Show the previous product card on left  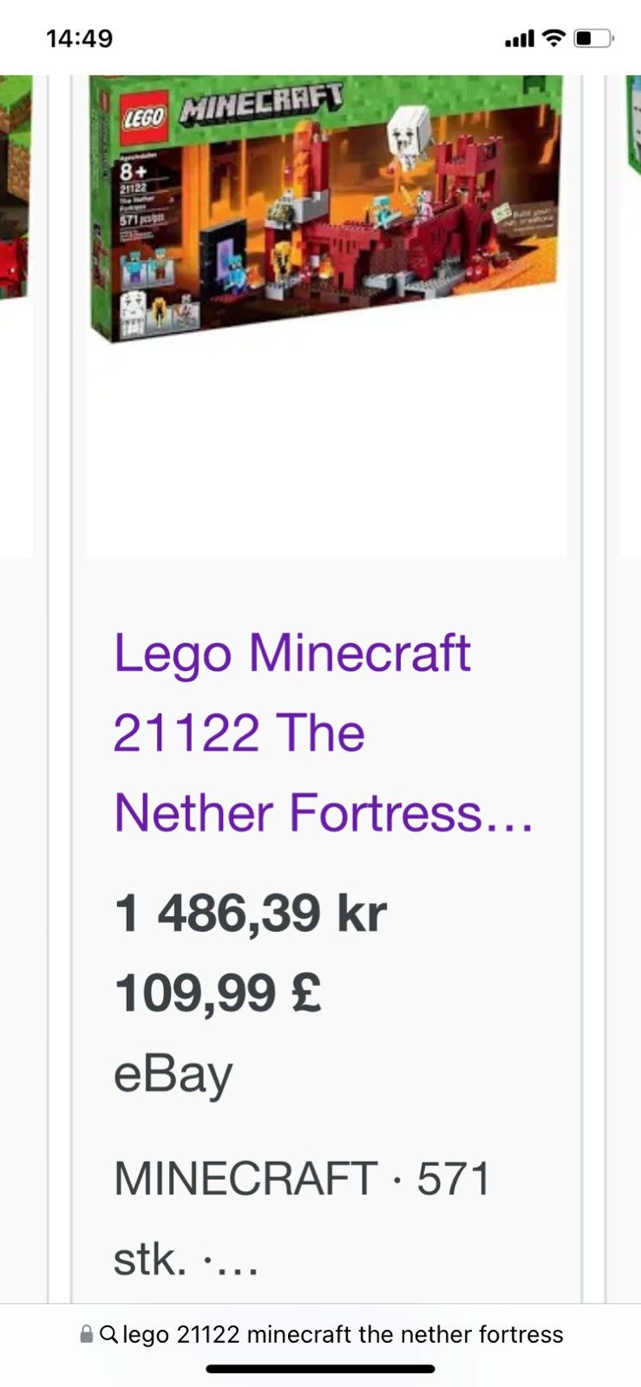tap(16, 260)
